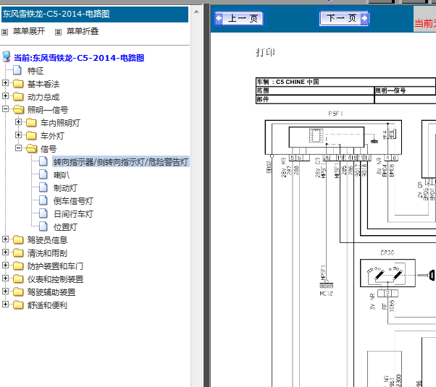The image size is (436, 387).
Task: Expand the 基本看法 folder
Action: point(5,82)
